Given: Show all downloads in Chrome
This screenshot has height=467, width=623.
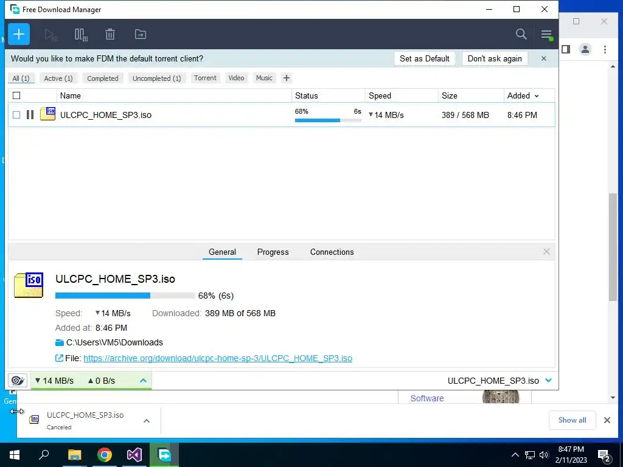Looking at the screenshot, I should [572, 420].
